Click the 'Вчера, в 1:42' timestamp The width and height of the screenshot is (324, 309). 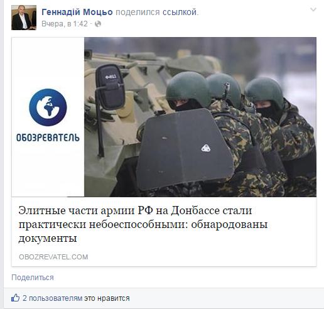(65, 24)
